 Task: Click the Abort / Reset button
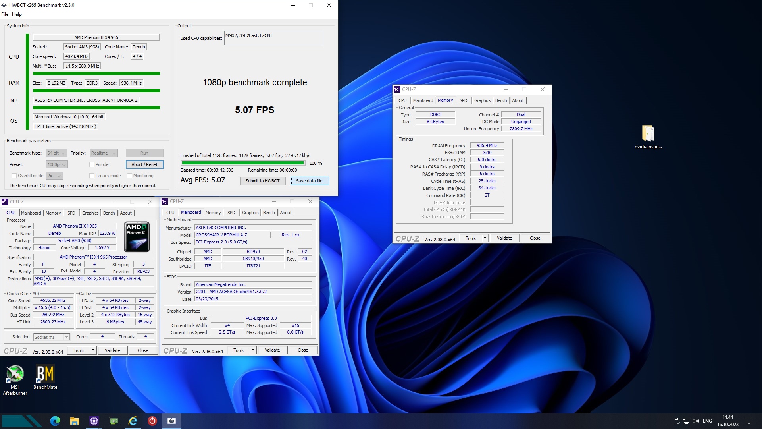point(144,164)
